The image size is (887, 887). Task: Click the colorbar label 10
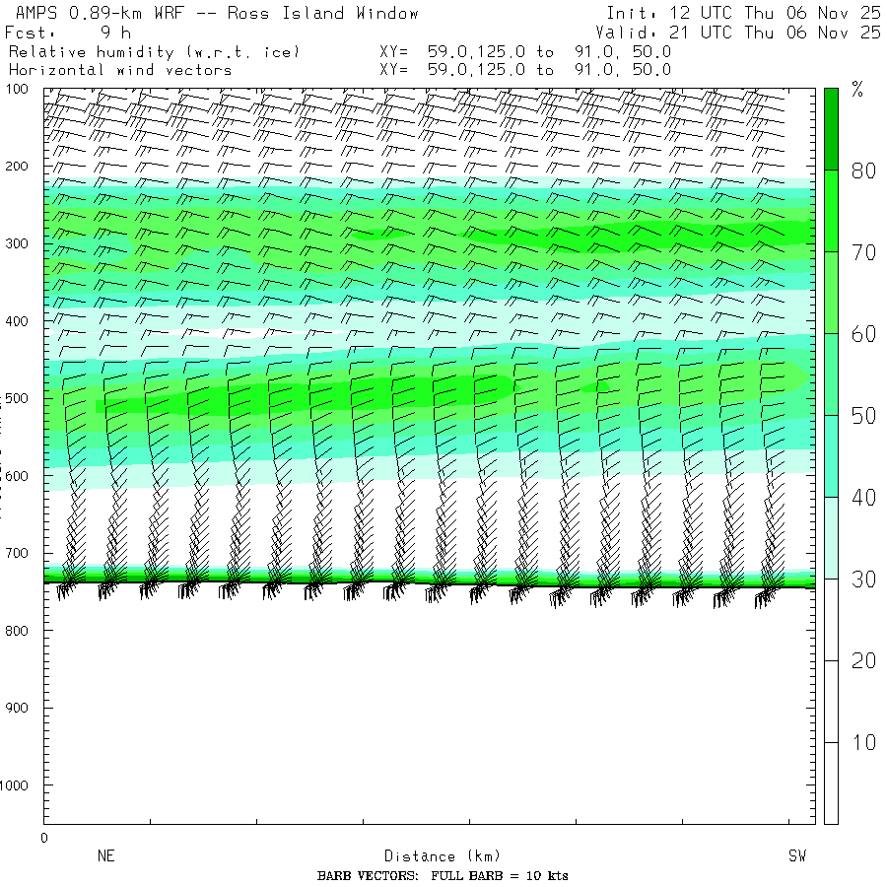pos(863,742)
